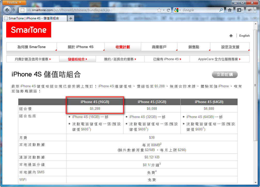260x187 pixels.
Task: Open the history dropdown arrow next to bookmark star
Action: [164, 10]
